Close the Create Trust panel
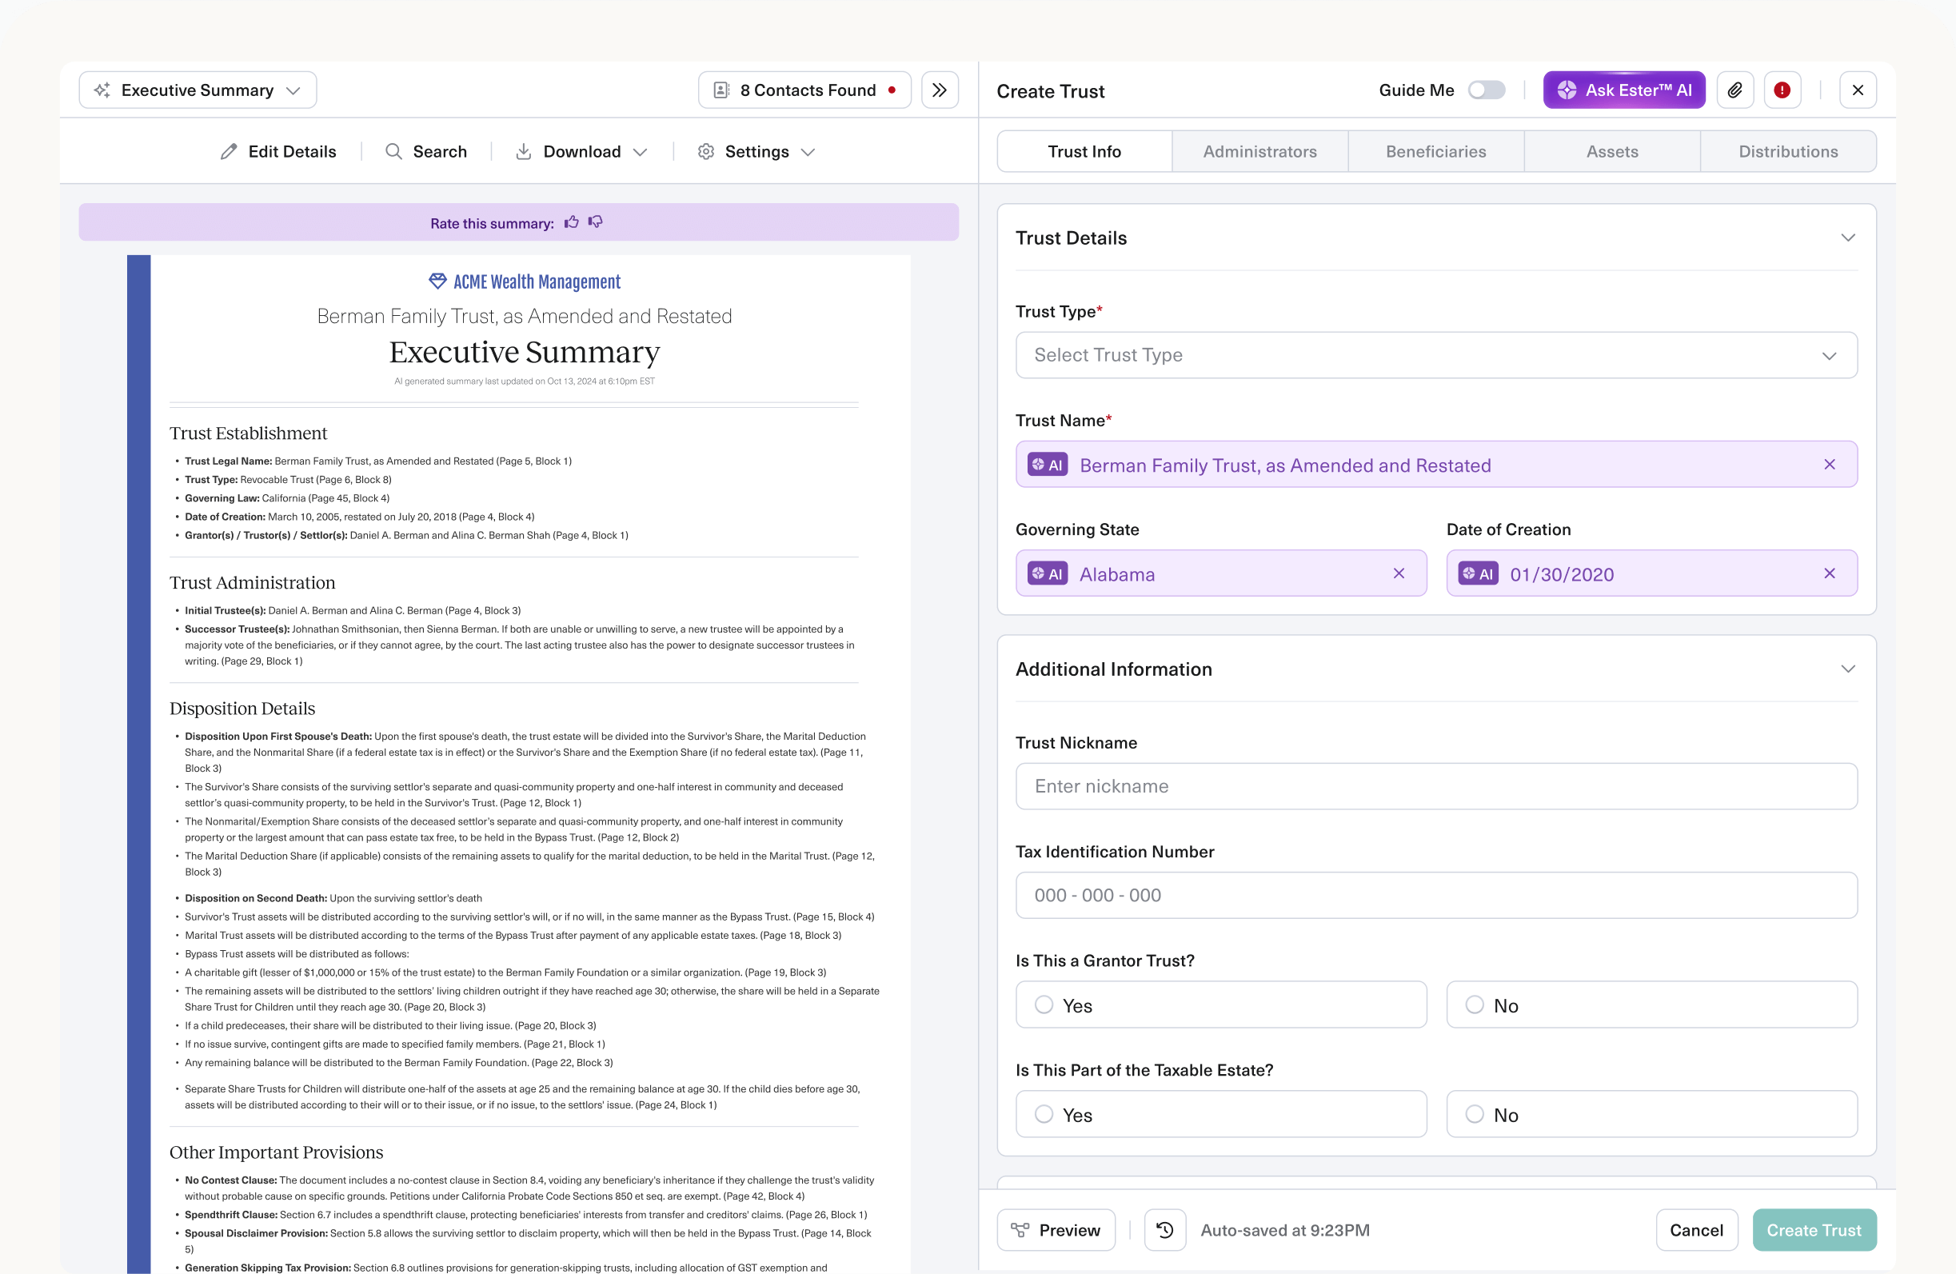This screenshot has height=1274, width=1956. 1858,90
